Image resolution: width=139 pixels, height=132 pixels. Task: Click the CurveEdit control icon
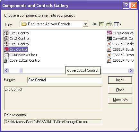coord(109,39)
